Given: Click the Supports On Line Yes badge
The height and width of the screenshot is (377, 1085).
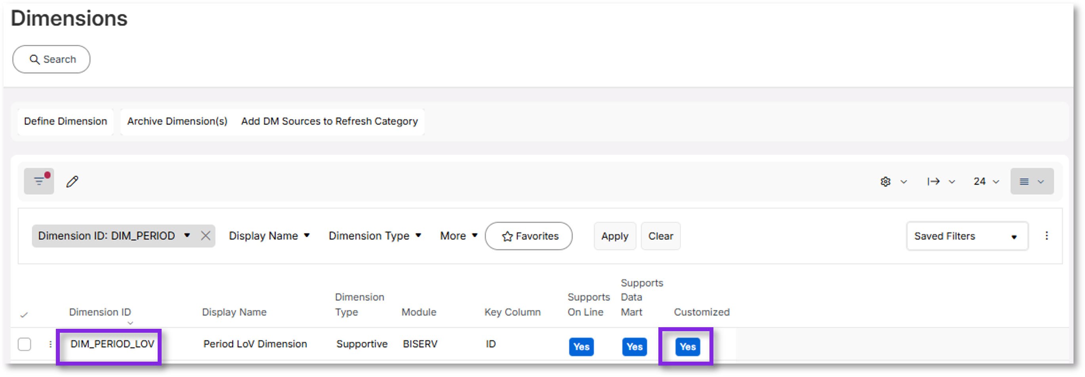Looking at the screenshot, I should [581, 347].
